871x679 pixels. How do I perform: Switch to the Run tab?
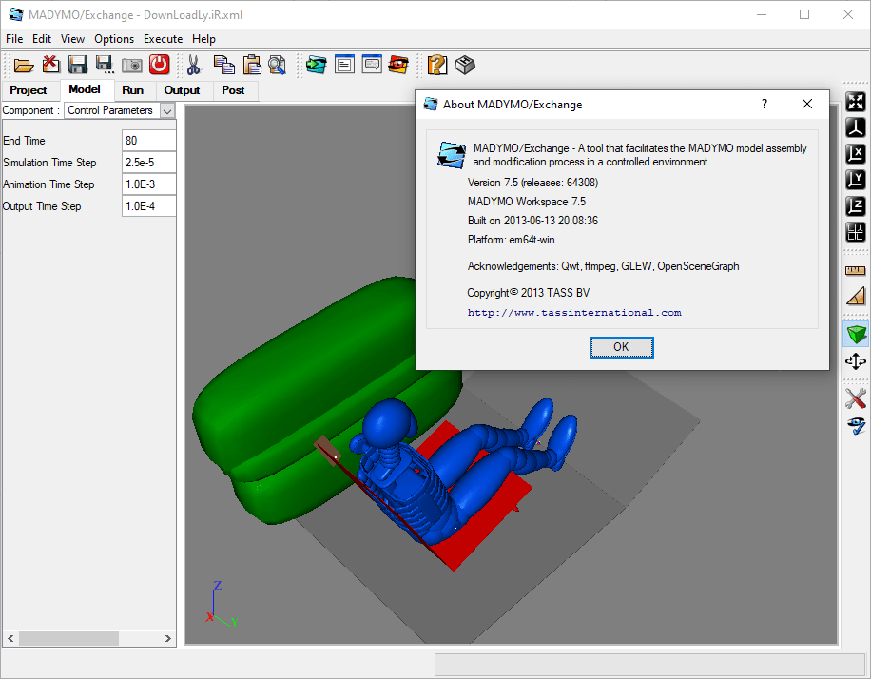pyautogui.click(x=134, y=90)
